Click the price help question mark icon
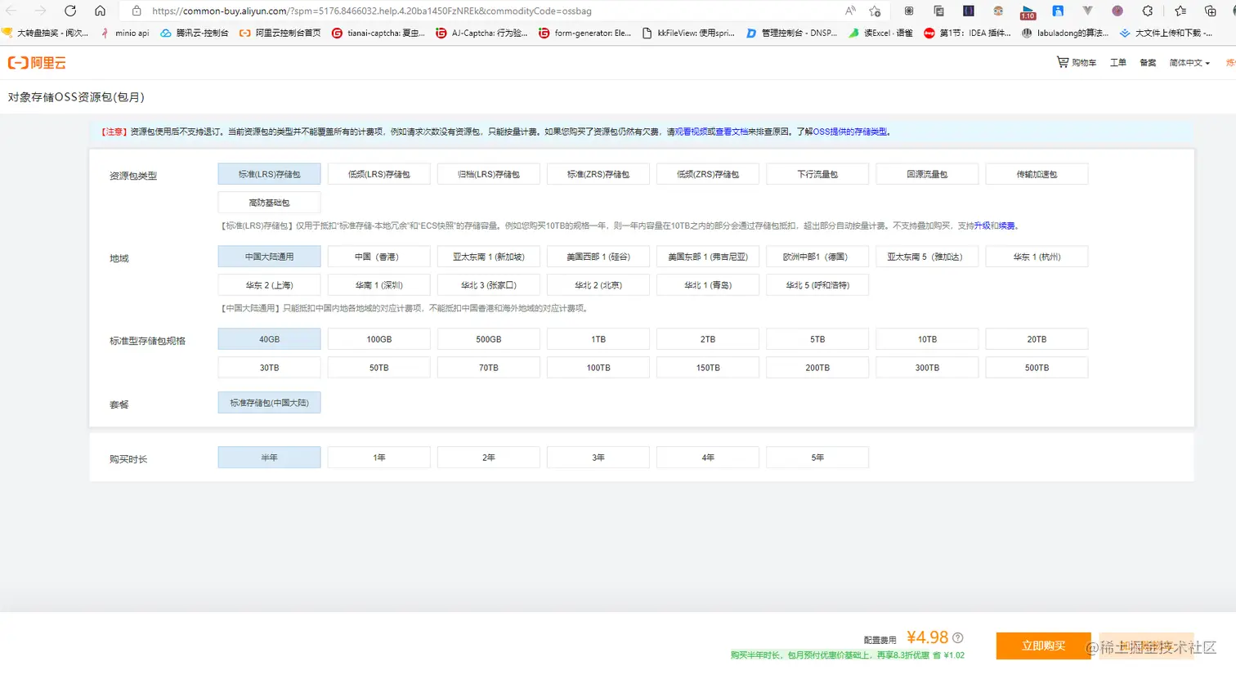The width and height of the screenshot is (1236, 675). point(958,637)
